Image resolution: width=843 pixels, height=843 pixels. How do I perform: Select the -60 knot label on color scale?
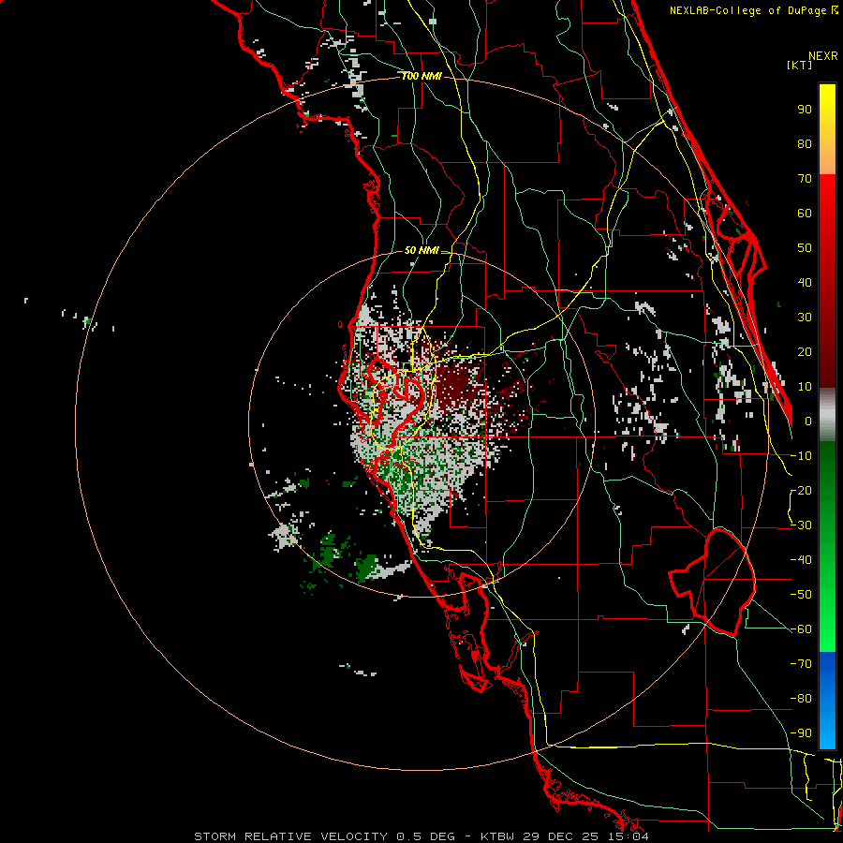pos(801,629)
